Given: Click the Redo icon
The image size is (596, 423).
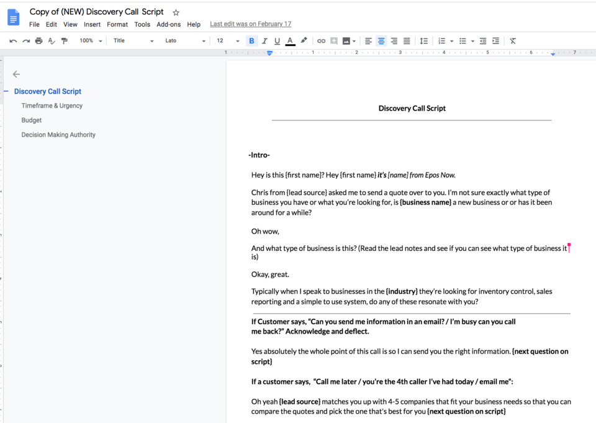Looking at the screenshot, I should tap(26, 41).
